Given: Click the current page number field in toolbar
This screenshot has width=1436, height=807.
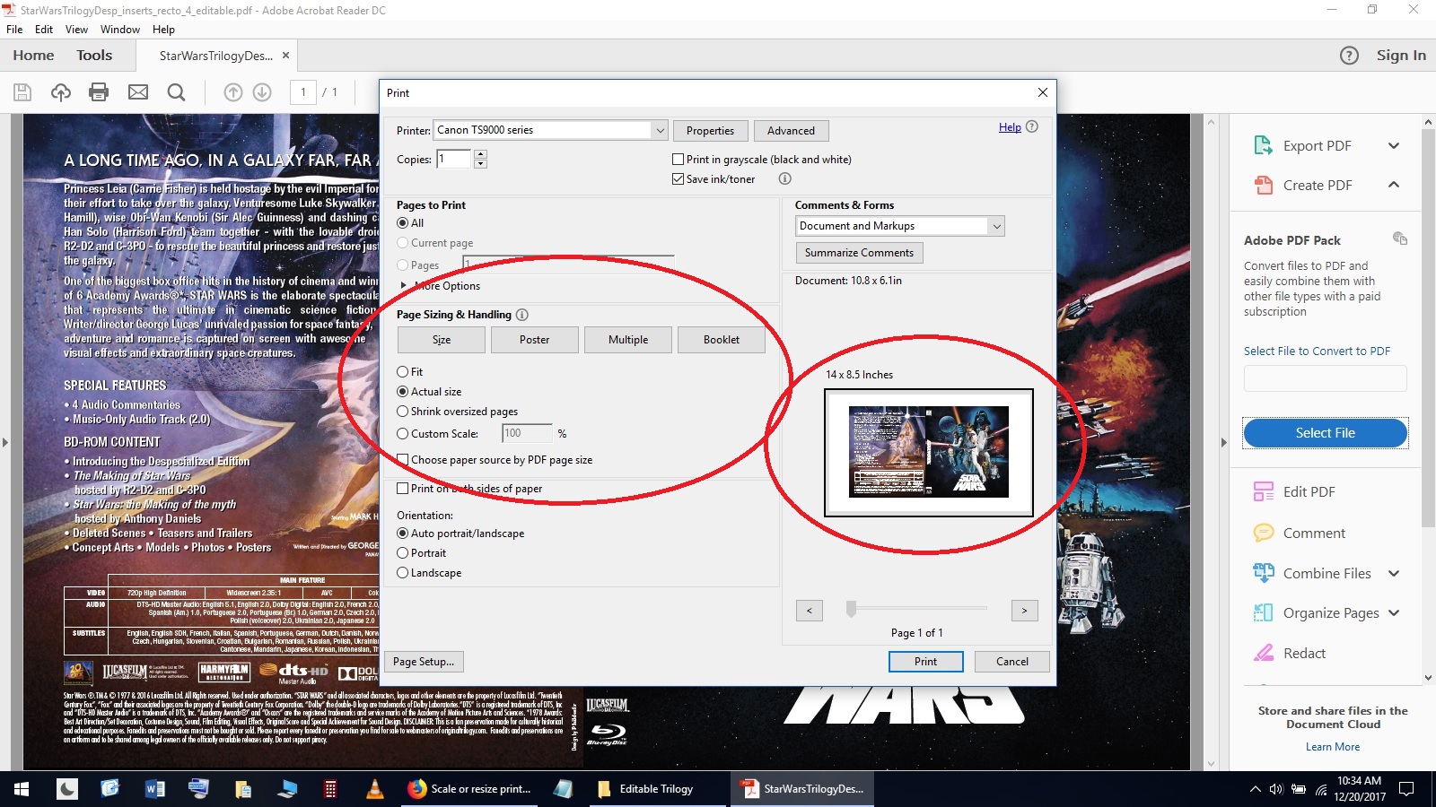Looking at the screenshot, I should [303, 92].
